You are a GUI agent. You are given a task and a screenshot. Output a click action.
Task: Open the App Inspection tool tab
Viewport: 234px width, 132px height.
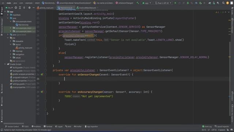(x=91, y=126)
